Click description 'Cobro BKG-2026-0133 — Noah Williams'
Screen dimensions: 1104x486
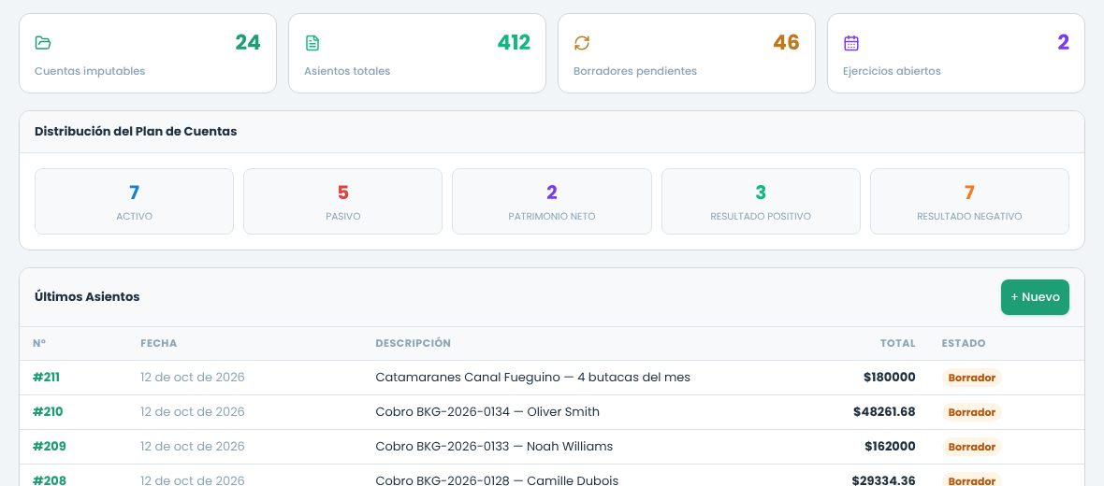pyautogui.click(x=494, y=447)
